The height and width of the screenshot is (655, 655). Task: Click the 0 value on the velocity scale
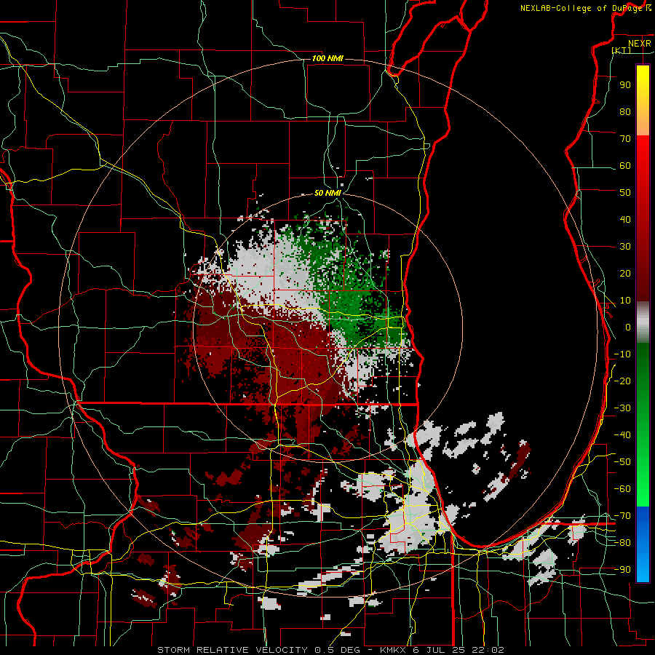pyautogui.click(x=628, y=327)
